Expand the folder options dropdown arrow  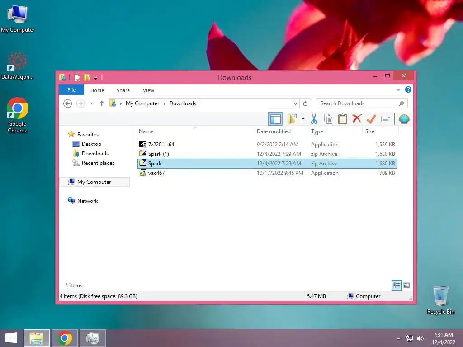pyautogui.click(x=303, y=119)
